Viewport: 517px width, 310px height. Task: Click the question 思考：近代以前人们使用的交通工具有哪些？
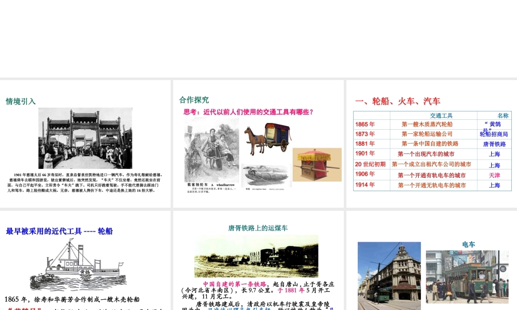pos(248,112)
